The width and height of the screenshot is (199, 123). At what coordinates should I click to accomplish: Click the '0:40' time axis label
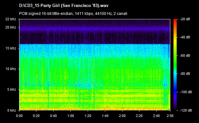pyautogui.click(x=54, y=116)
